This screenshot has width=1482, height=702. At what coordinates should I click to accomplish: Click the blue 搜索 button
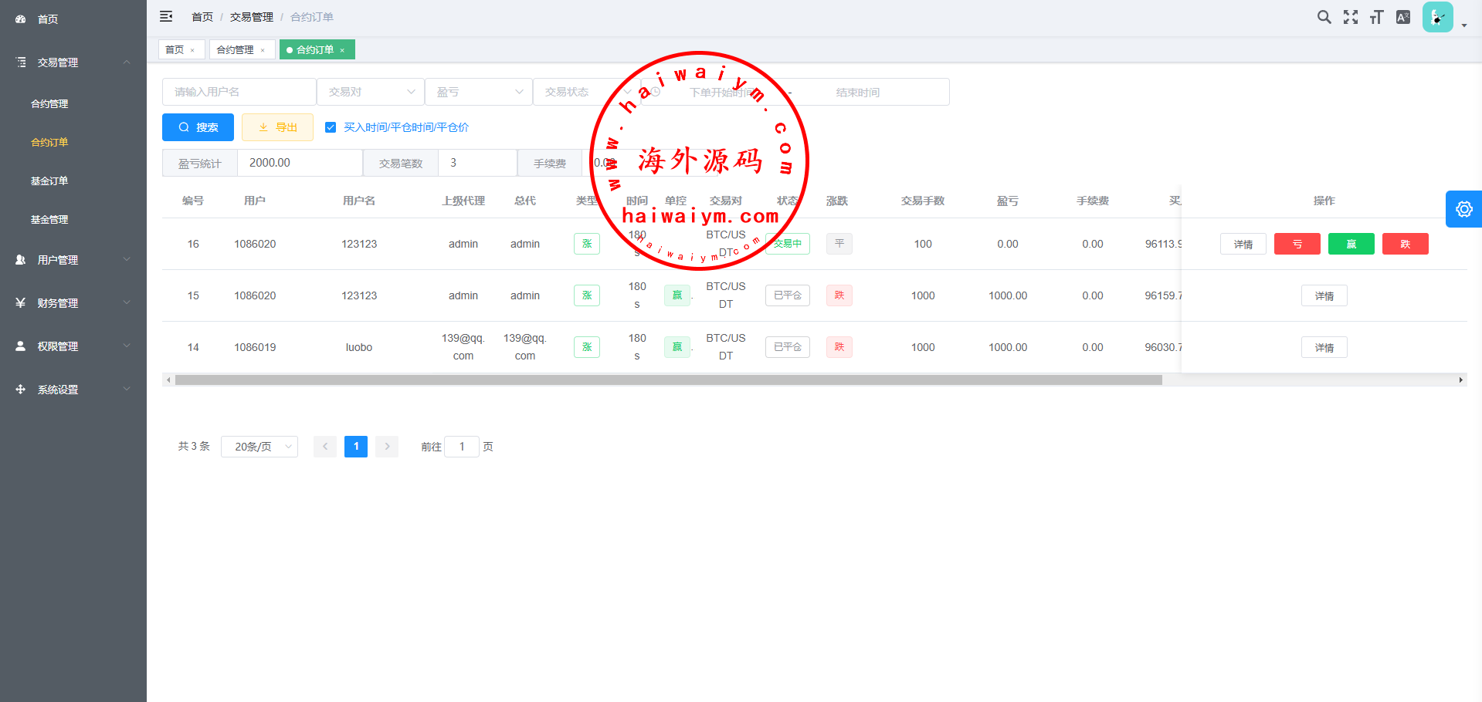click(198, 127)
